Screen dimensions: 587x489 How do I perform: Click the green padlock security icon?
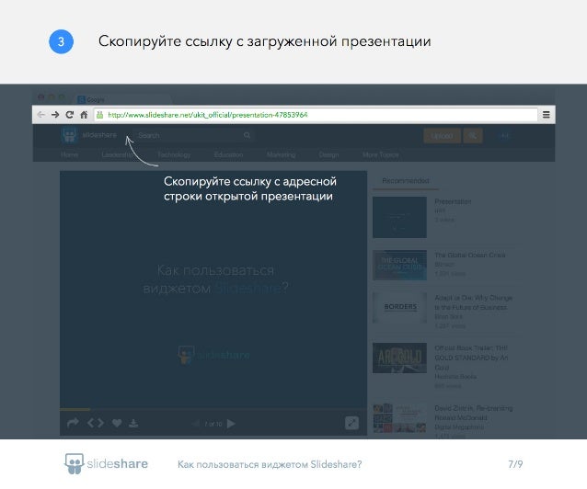pyautogui.click(x=100, y=115)
